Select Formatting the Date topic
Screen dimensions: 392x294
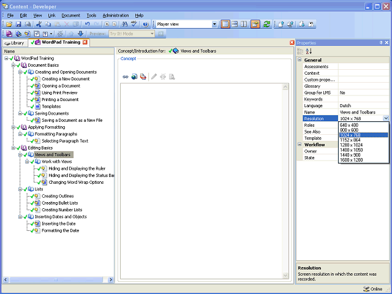point(60,230)
